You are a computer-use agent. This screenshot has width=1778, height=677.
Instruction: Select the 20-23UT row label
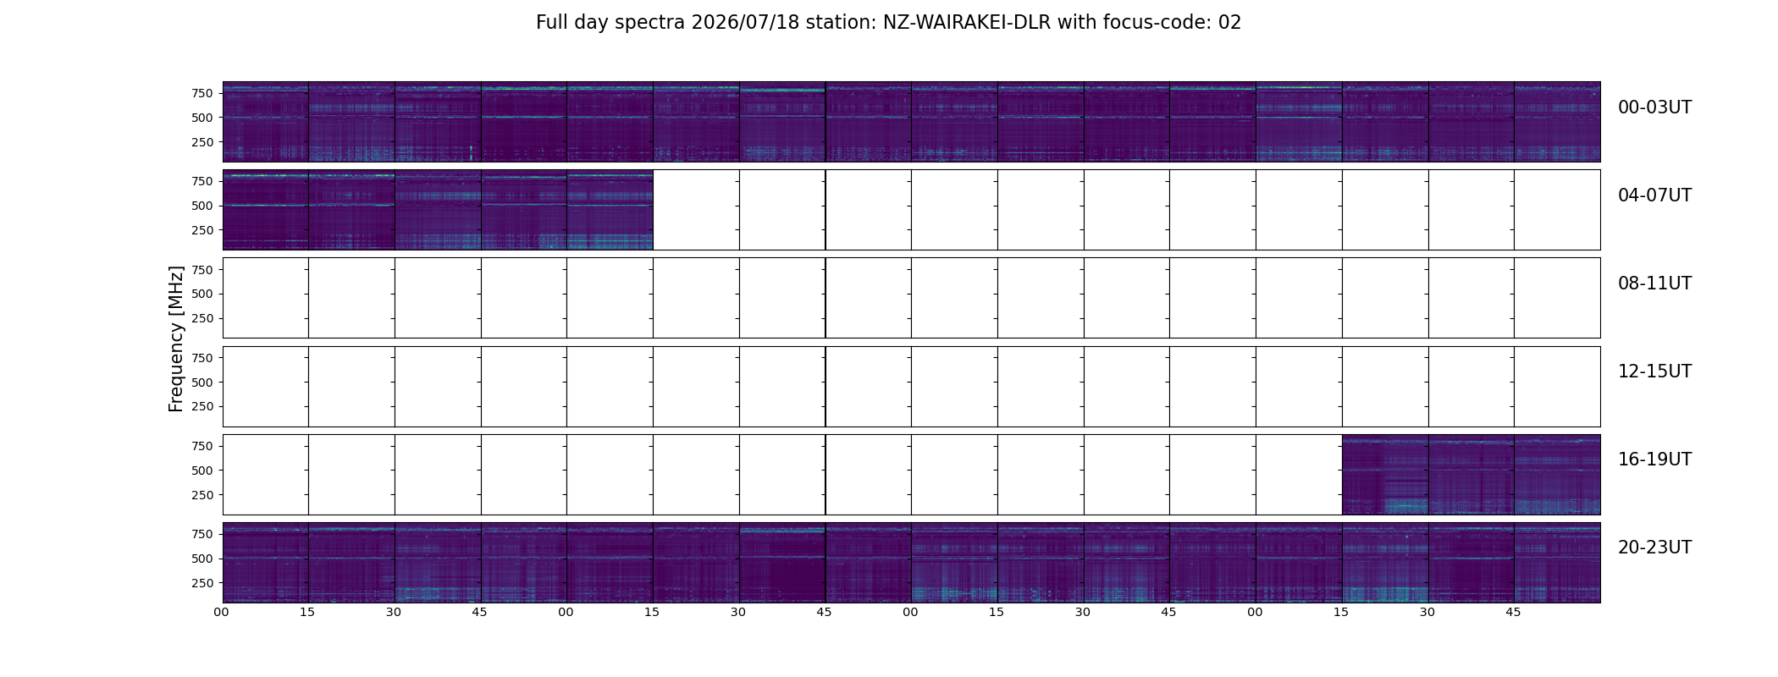tap(1654, 548)
